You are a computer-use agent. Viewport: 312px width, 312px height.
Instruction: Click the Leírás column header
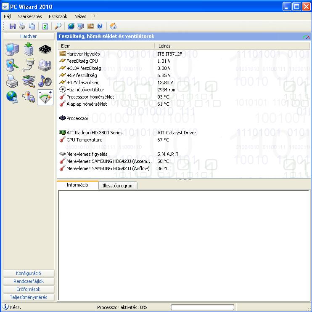click(232, 46)
